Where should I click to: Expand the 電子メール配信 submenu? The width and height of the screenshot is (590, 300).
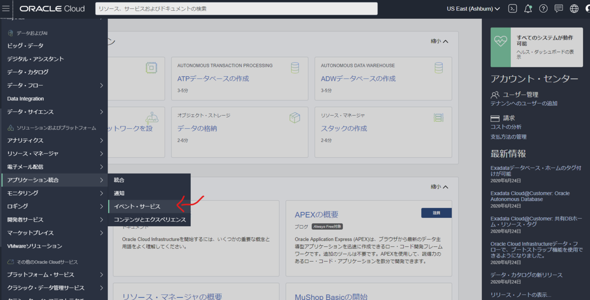tap(101, 167)
